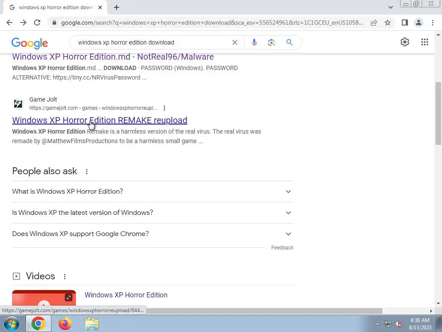Expand Does Windows XP support Google Chrome?

point(152,234)
